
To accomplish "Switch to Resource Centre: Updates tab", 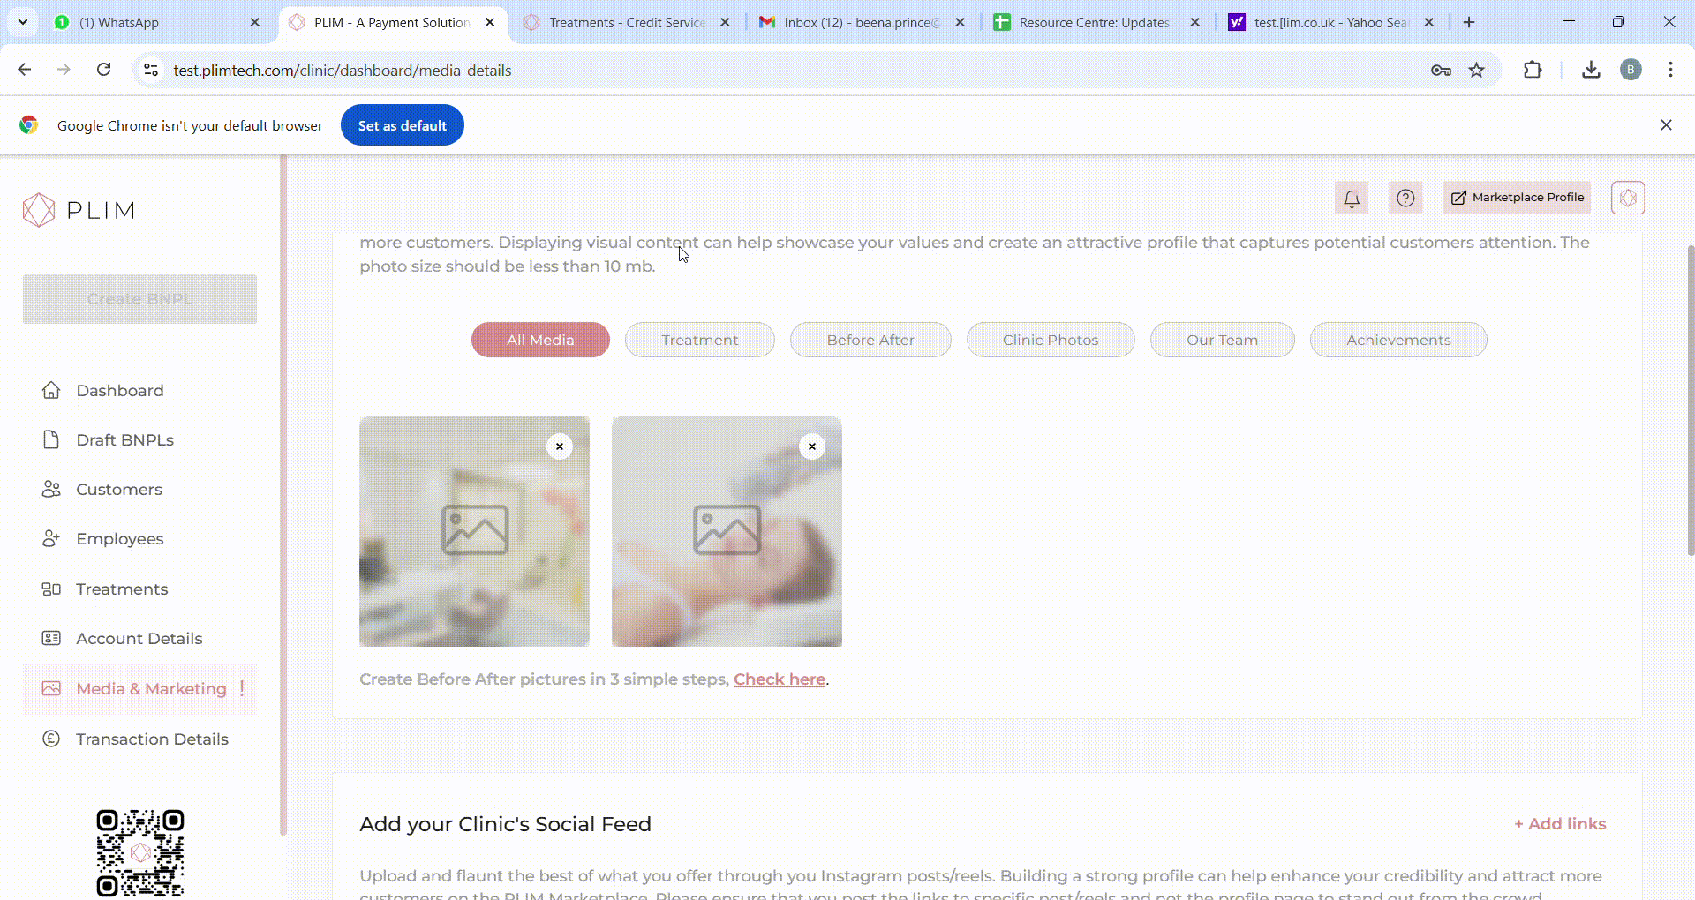I will click(1095, 22).
